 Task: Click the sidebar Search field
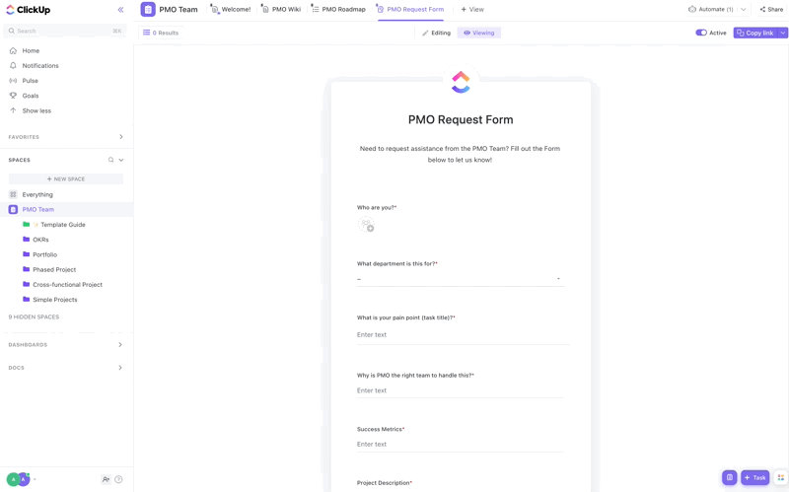(x=65, y=31)
